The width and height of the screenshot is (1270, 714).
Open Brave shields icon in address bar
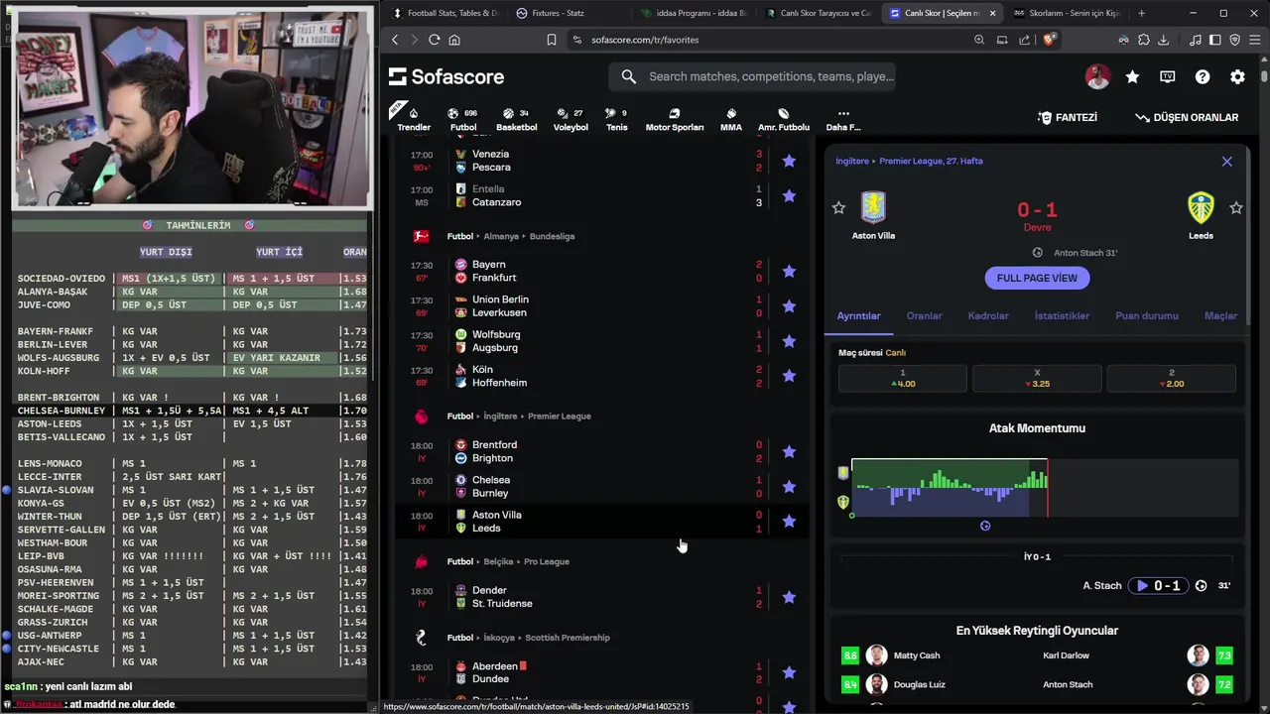pyautogui.click(x=1050, y=40)
